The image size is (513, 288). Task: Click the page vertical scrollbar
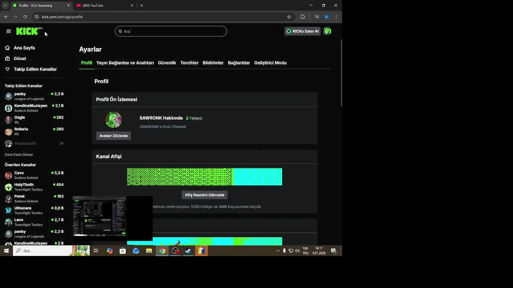click(x=341, y=73)
